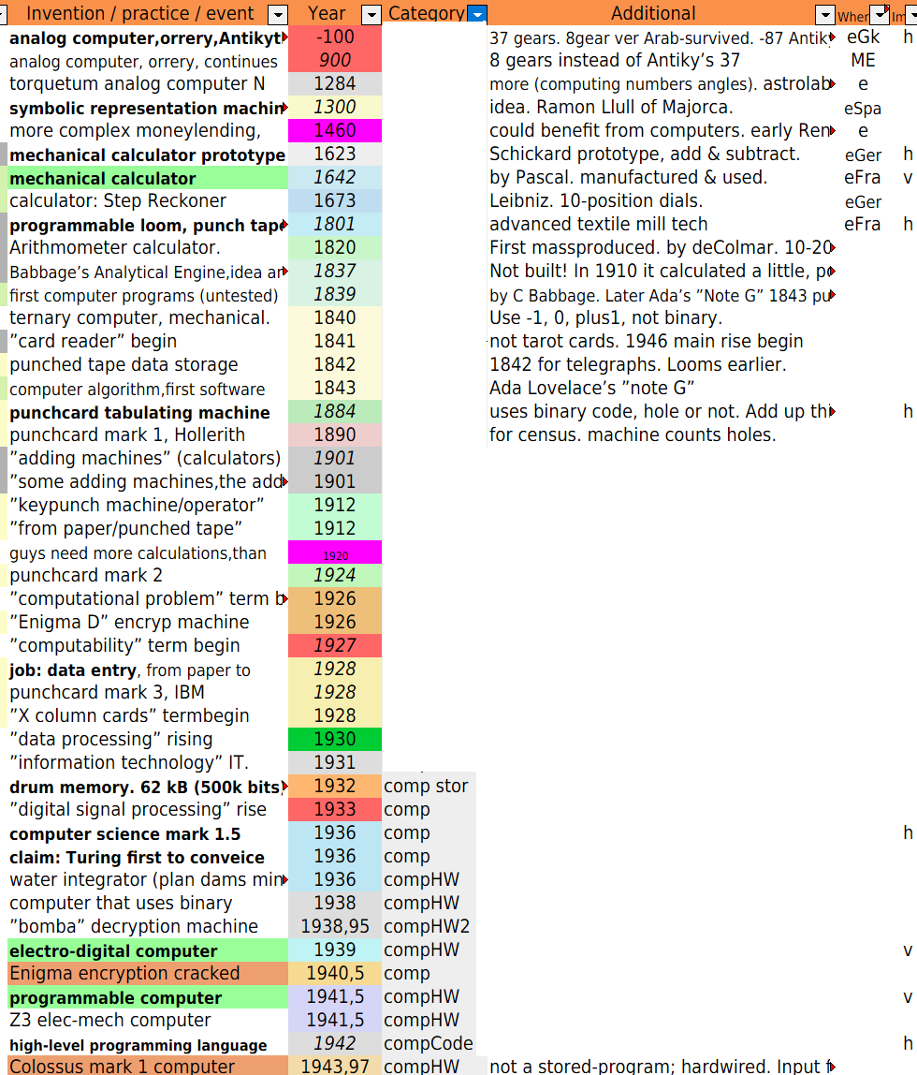Select the Category column header
This screenshot has height=1075, width=917.
click(427, 14)
